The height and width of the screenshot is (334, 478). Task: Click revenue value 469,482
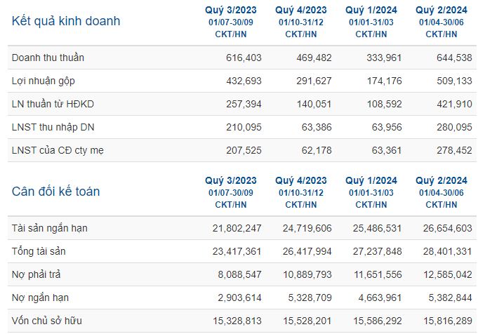pos(314,58)
